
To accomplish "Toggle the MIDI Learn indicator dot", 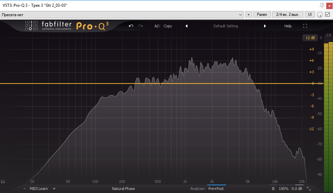I will pyautogui.click(x=24, y=189).
